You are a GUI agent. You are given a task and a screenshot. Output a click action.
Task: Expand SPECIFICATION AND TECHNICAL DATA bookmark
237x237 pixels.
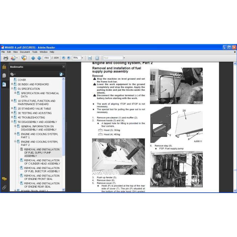[15, 93]
